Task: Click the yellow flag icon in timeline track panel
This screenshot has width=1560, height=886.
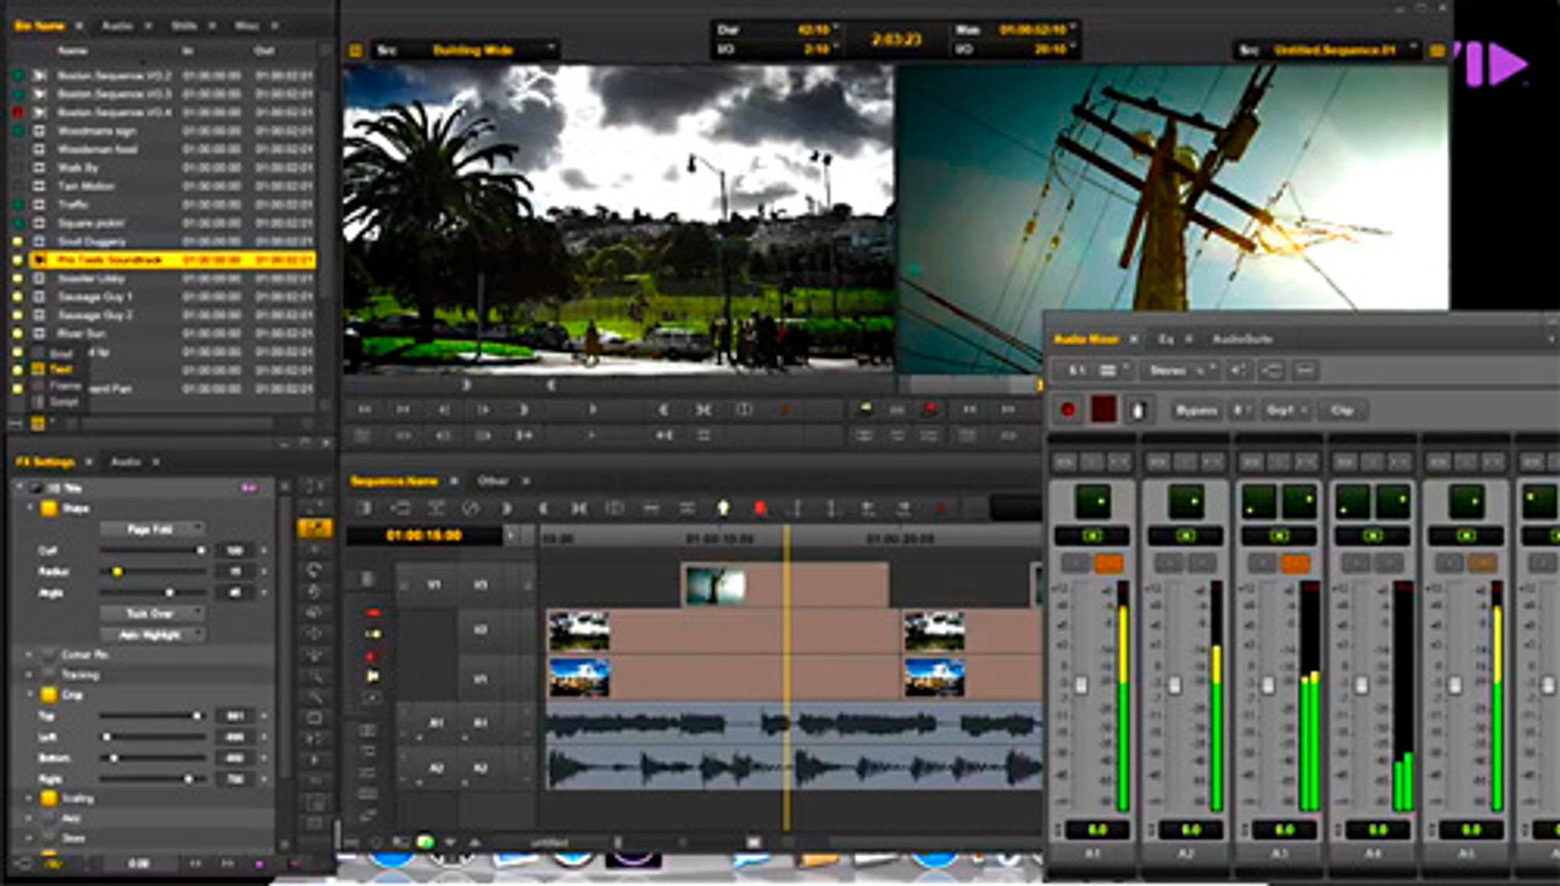Action: (x=372, y=675)
